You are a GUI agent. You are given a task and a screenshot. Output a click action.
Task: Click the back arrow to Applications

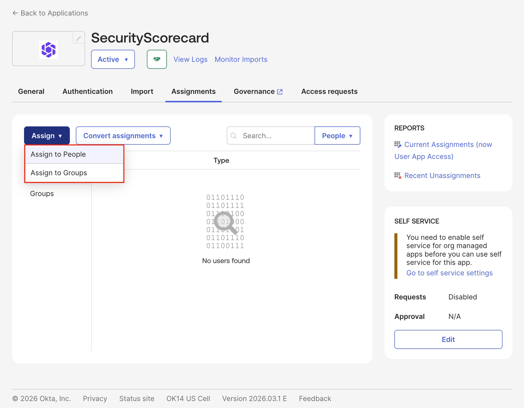(15, 13)
